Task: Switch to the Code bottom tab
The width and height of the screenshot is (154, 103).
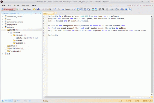Action: coord(18,101)
